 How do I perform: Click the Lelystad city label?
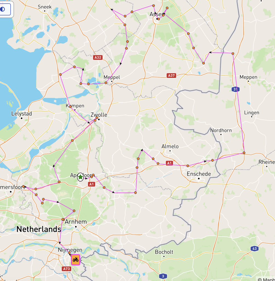tap(21, 114)
